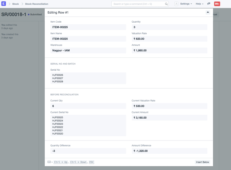Click the ERPNext logo in the navbar
Image resolution: width=231 pixels, height=170 pixels.
tap(4, 4)
